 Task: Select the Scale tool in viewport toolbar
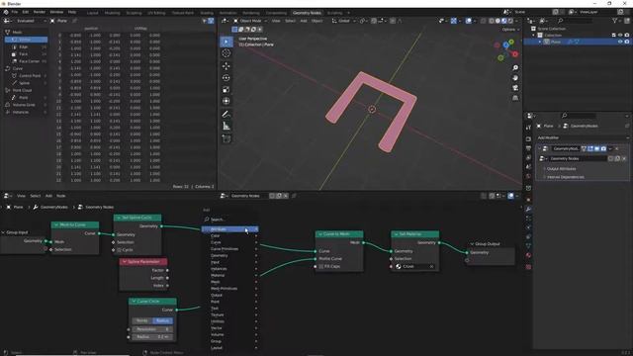226,90
